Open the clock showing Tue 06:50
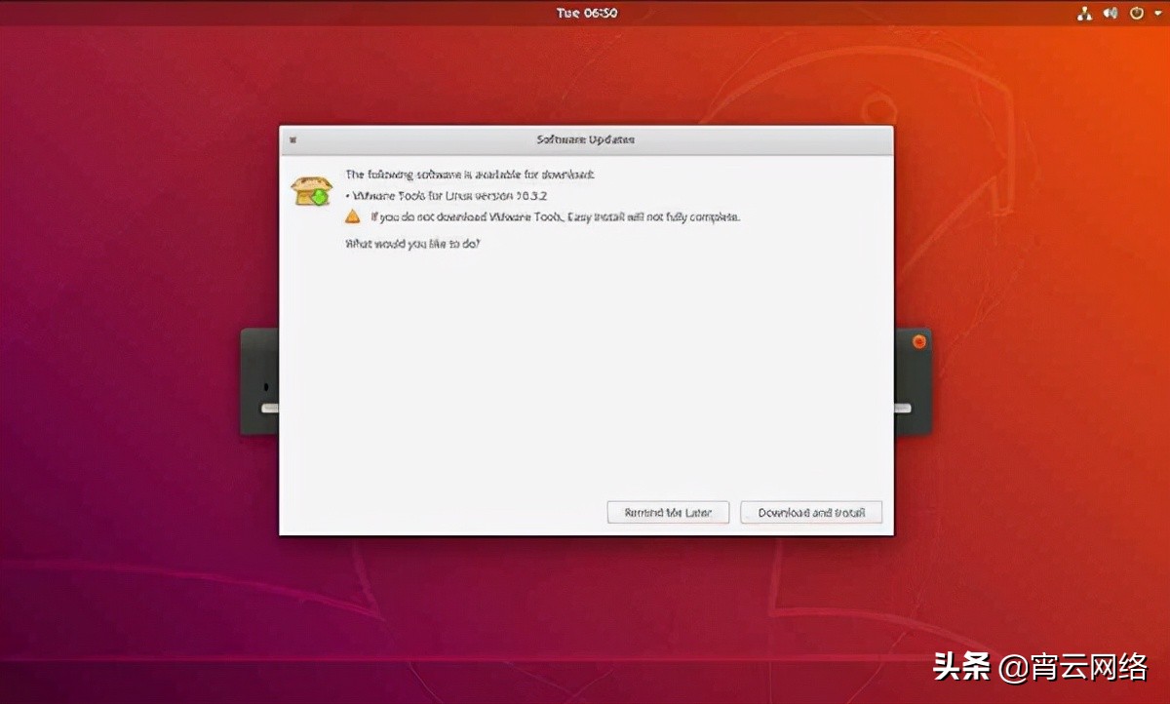The height and width of the screenshot is (704, 1170). tap(586, 13)
